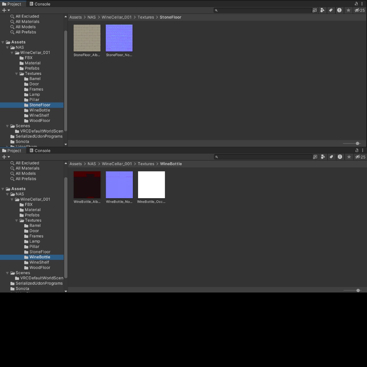
Task: Adjust icon size slider in upper panel
Action: [x=357, y=143]
